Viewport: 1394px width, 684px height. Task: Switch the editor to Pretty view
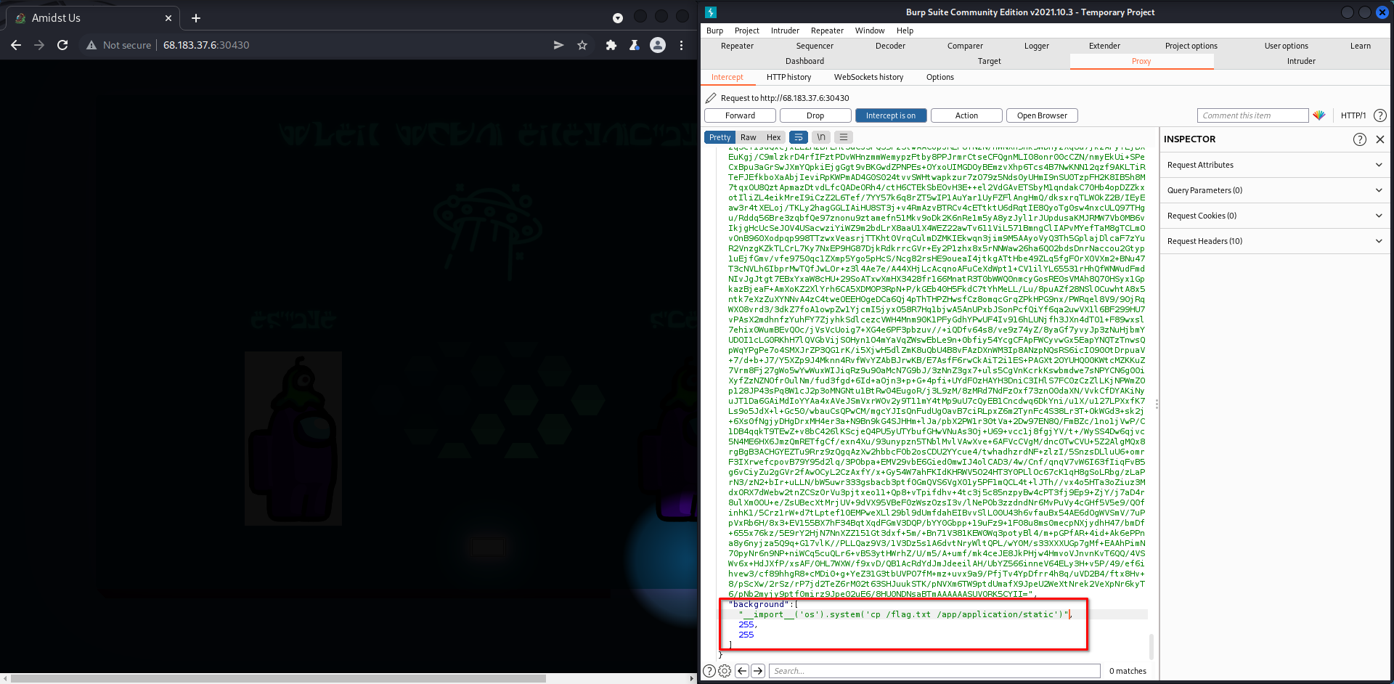pos(720,137)
